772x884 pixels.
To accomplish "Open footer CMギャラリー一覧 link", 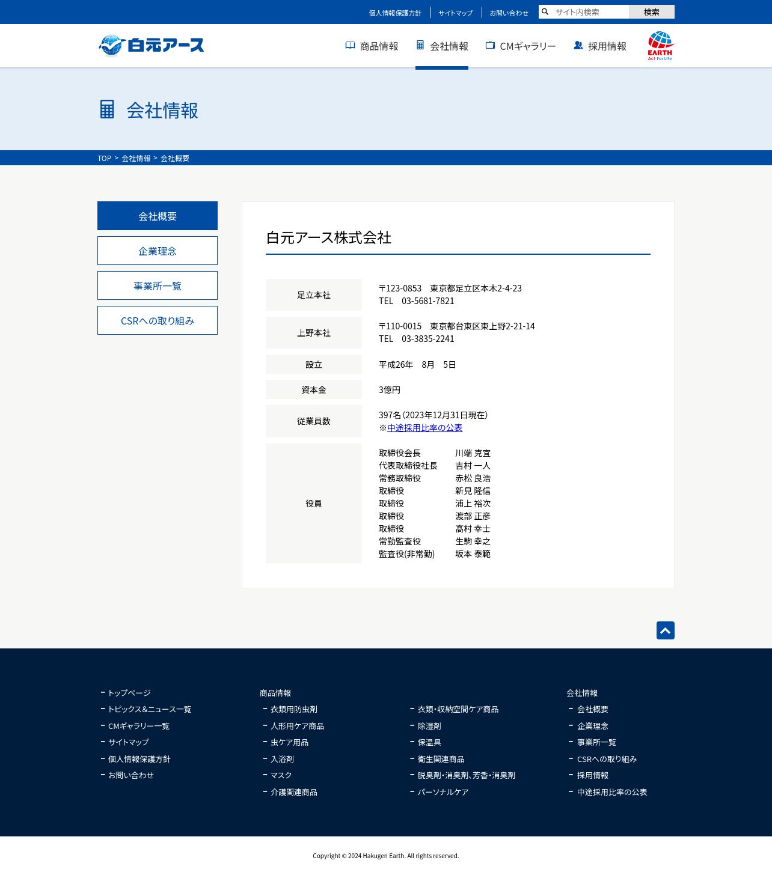I will 139,726.
